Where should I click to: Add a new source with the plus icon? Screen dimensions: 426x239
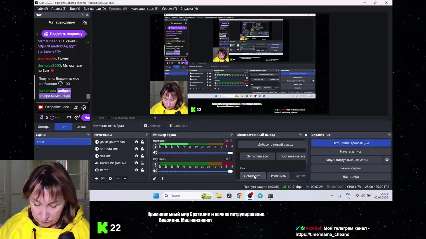pyautogui.click(x=96, y=178)
